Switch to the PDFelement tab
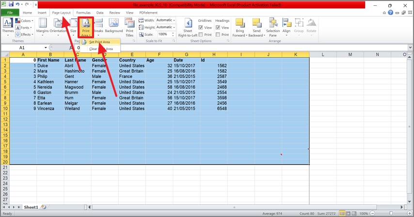 tap(148, 13)
